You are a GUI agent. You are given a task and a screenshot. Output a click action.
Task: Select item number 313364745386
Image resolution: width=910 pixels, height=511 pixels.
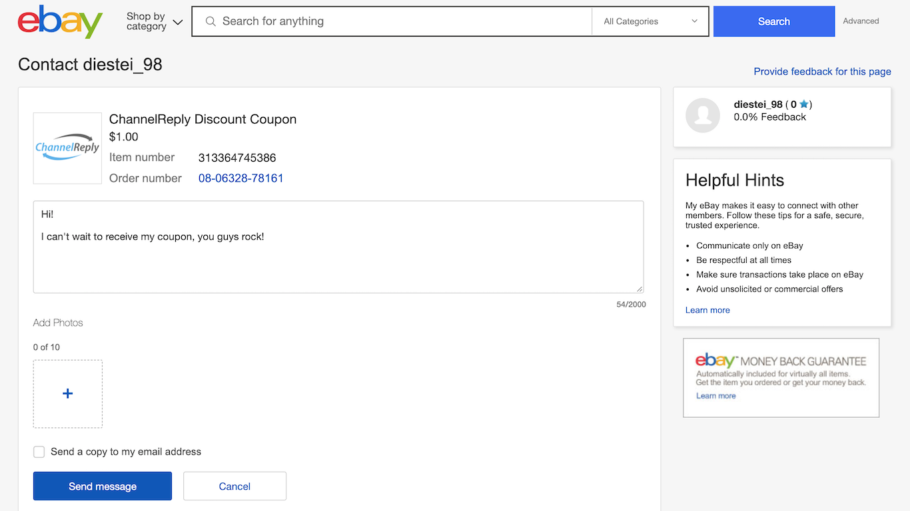tap(237, 158)
